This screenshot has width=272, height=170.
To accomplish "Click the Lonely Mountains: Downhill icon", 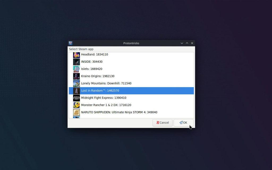I will (x=76, y=83).
